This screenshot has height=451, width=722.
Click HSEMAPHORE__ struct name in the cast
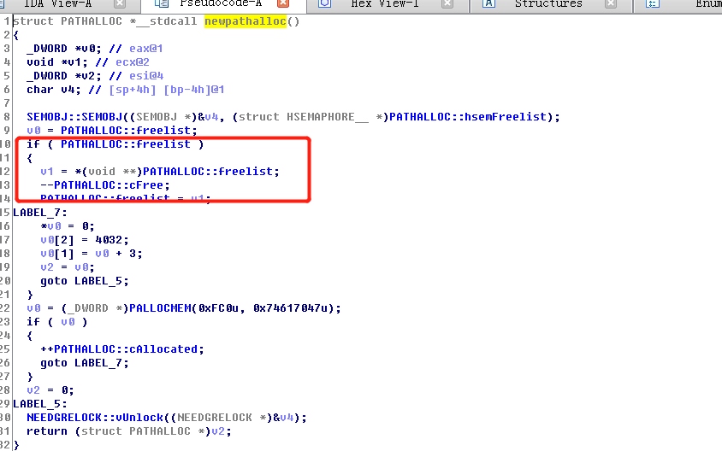pos(328,117)
